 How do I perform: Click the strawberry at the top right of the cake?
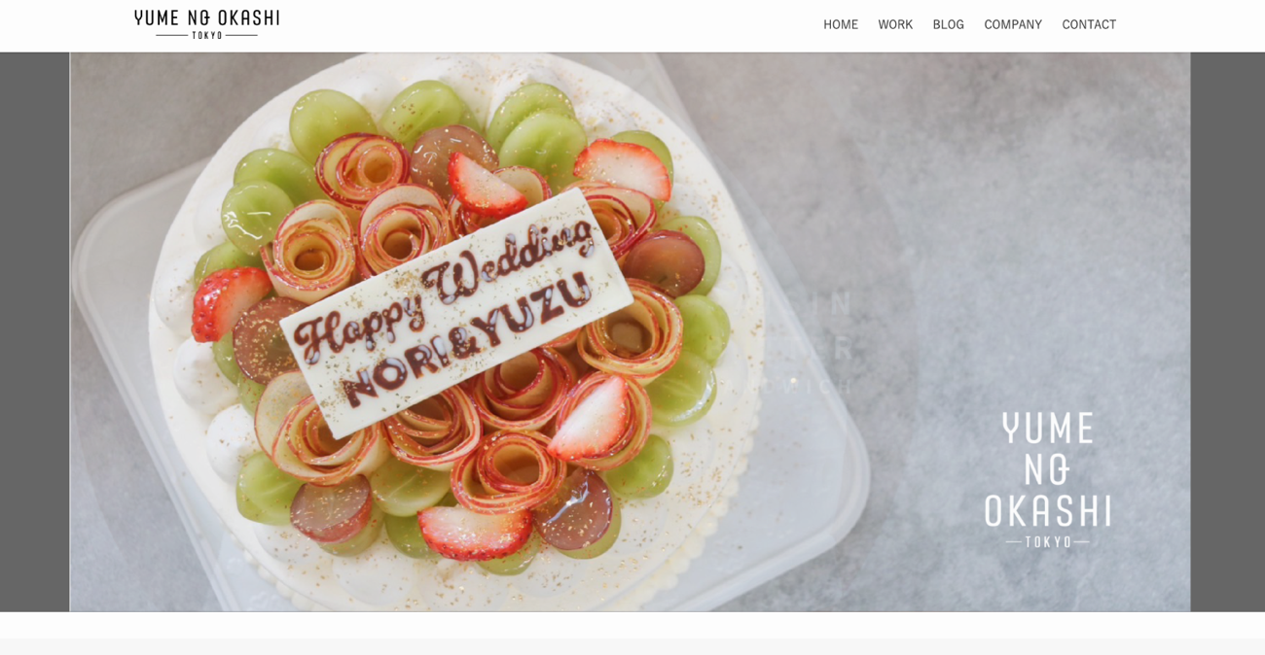(623, 167)
